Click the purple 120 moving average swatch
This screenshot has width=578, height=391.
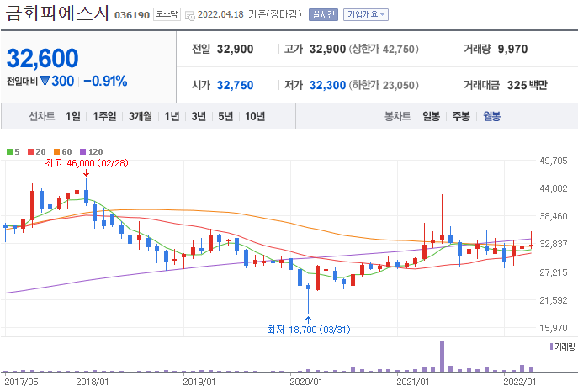[83, 152]
